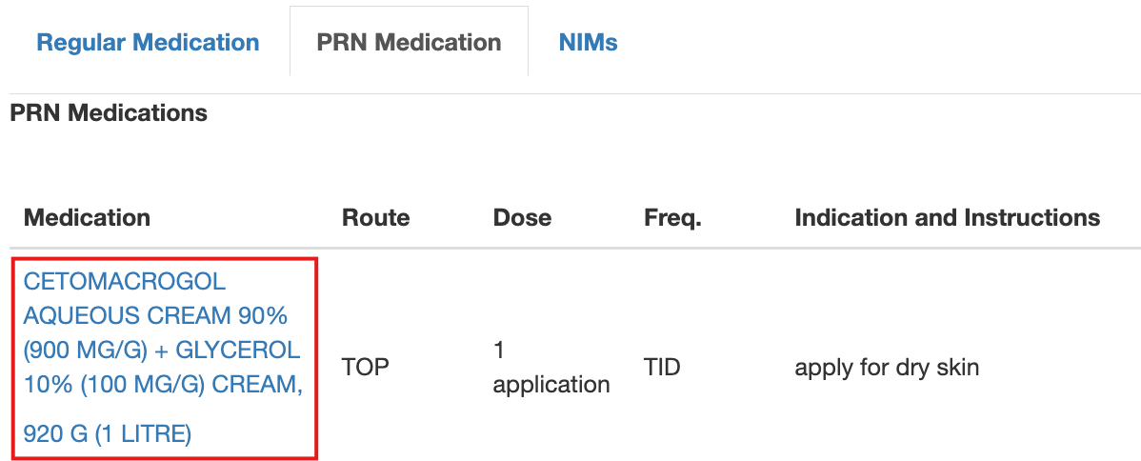
Task: Click the Medication column header
Action: 87,217
